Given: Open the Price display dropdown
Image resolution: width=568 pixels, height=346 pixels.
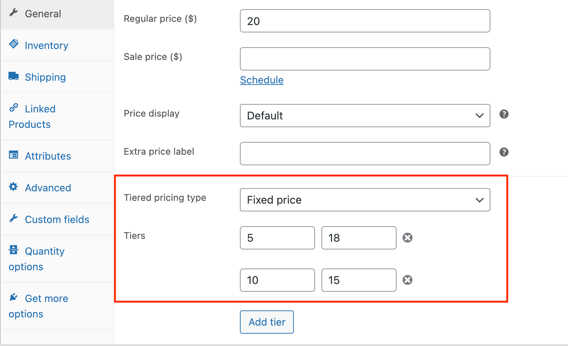Looking at the screenshot, I should point(365,116).
